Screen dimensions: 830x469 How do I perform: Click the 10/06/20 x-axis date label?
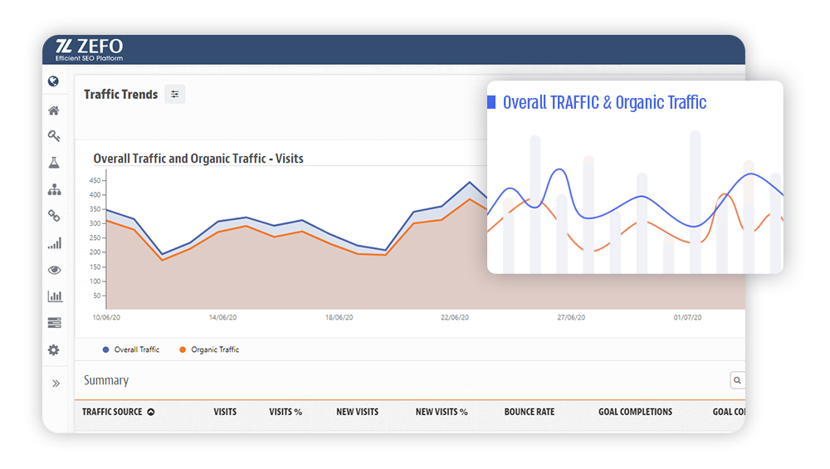click(106, 318)
